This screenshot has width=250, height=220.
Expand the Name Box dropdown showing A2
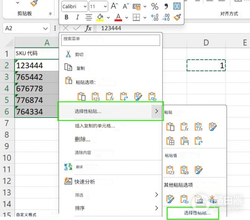pos(45,28)
